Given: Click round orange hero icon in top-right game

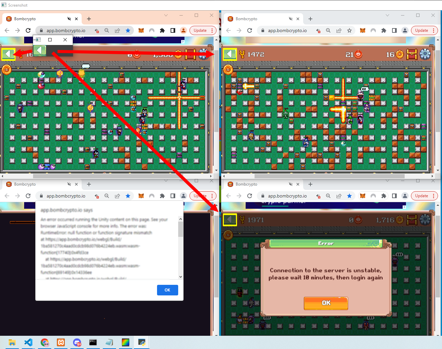Looking at the screenshot, I should pyautogui.click(x=228, y=70).
